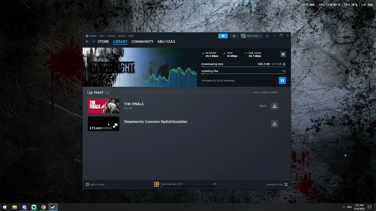Open the taskbar clock and date
Screen dimensions: 376x211
(359, 207)
